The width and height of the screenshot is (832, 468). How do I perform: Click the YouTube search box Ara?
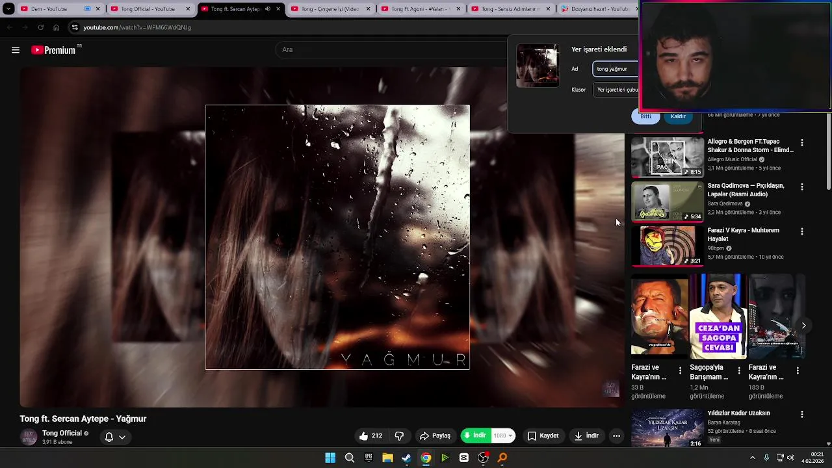pyautogui.click(x=390, y=49)
